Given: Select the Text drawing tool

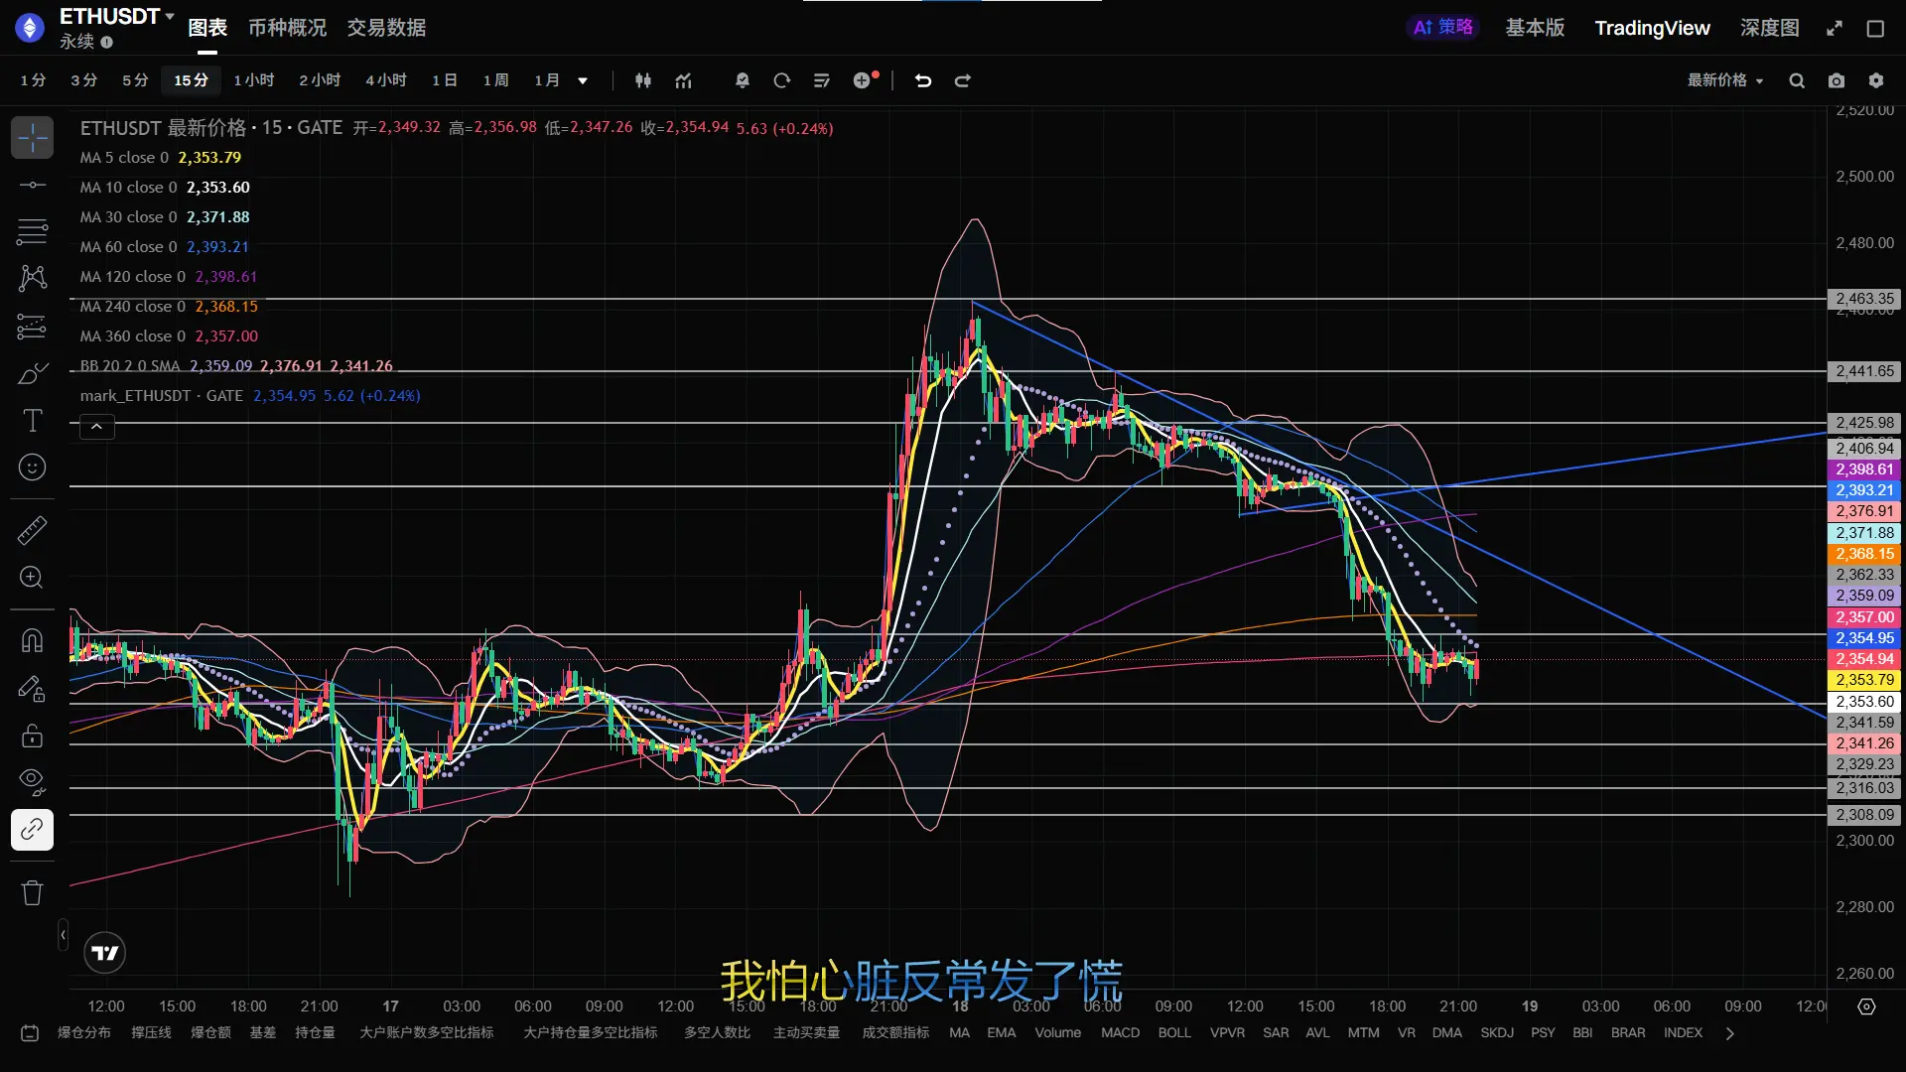Looking at the screenshot, I should pyautogui.click(x=32, y=421).
